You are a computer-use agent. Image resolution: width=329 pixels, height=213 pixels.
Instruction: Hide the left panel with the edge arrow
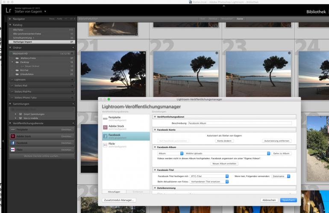coord(3,141)
